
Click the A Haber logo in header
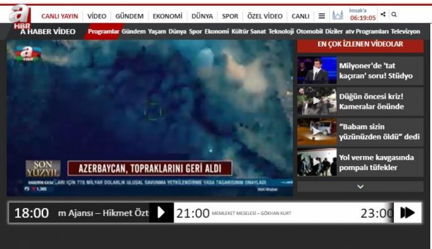coord(21,16)
